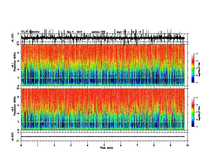
Task: Click the ch.2 frequency axis "2" tick
Action: 19,122
